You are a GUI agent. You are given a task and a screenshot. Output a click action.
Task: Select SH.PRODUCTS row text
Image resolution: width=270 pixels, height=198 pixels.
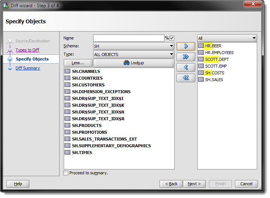click(x=87, y=125)
